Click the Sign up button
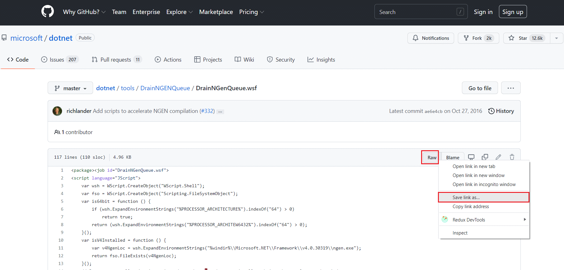The height and width of the screenshot is (270, 564). [x=513, y=12]
